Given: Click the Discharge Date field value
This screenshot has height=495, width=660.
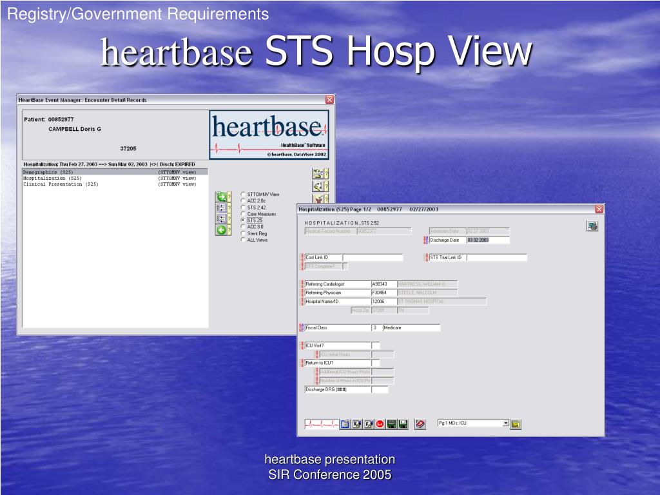Looking at the screenshot, I should [x=488, y=240].
